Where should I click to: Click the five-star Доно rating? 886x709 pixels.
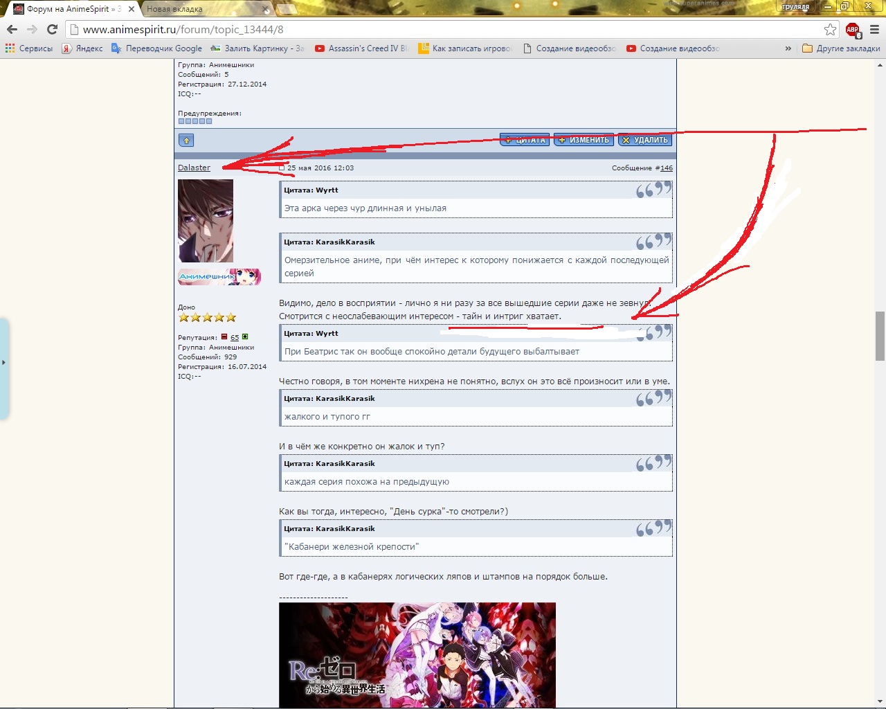pyautogui.click(x=207, y=318)
